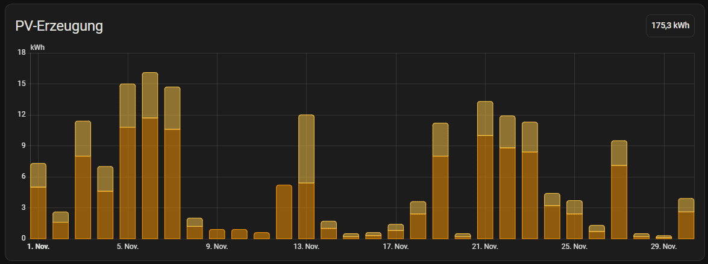Select the single-colour bar for 12 November

pos(284,212)
